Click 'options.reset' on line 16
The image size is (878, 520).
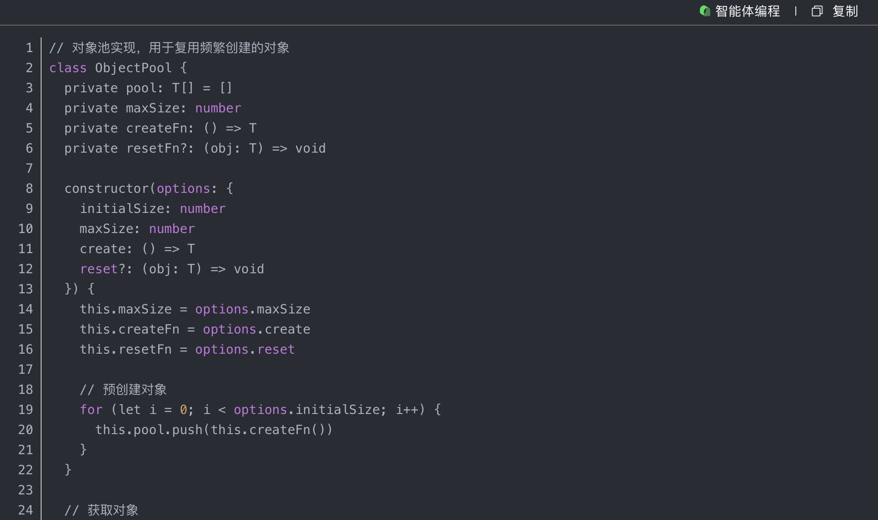[245, 350]
